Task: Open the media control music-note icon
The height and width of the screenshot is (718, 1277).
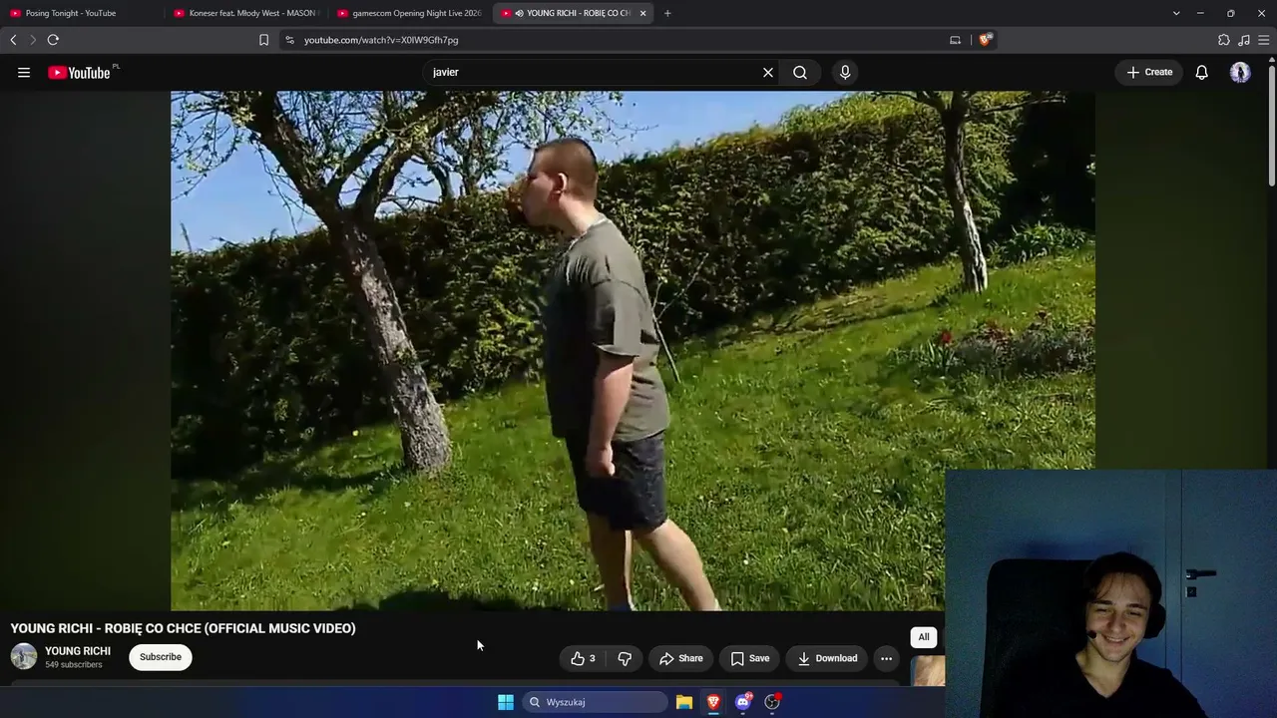Action: [1244, 40]
